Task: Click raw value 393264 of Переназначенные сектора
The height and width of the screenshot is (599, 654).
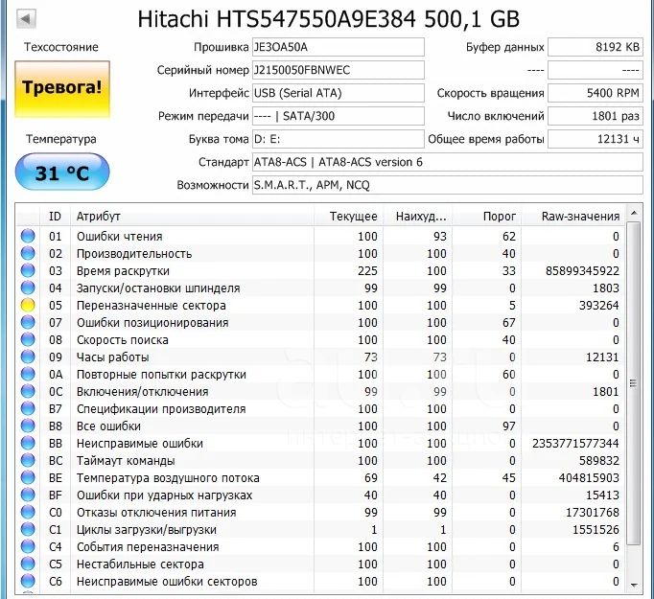Action: click(x=598, y=306)
